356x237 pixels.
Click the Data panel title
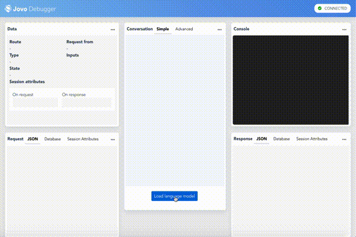pos(12,29)
